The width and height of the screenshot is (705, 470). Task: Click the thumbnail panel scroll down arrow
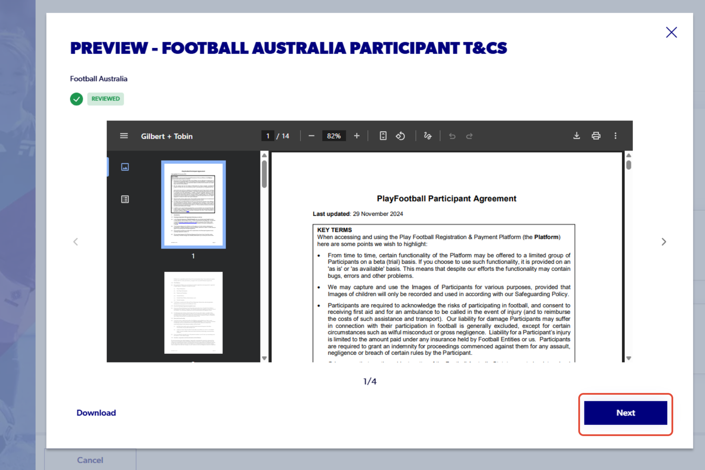(x=264, y=358)
